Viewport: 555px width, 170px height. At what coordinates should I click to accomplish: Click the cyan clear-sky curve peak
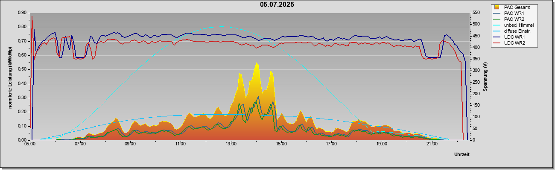pyautogui.click(x=221, y=27)
